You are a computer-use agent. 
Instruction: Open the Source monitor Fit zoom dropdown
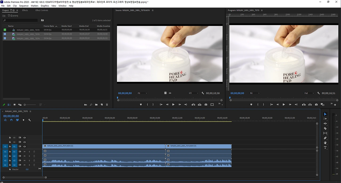[x=142, y=93]
